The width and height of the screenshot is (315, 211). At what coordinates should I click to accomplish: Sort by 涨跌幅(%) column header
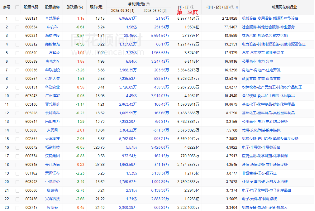click(x=75, y=7)
